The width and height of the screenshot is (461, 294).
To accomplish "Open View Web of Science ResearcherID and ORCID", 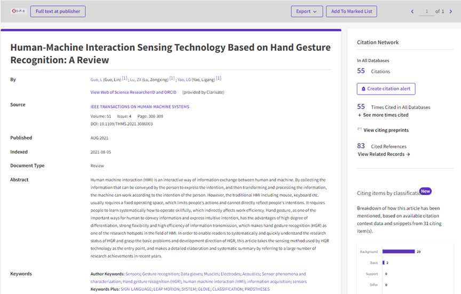I will 133,92.
